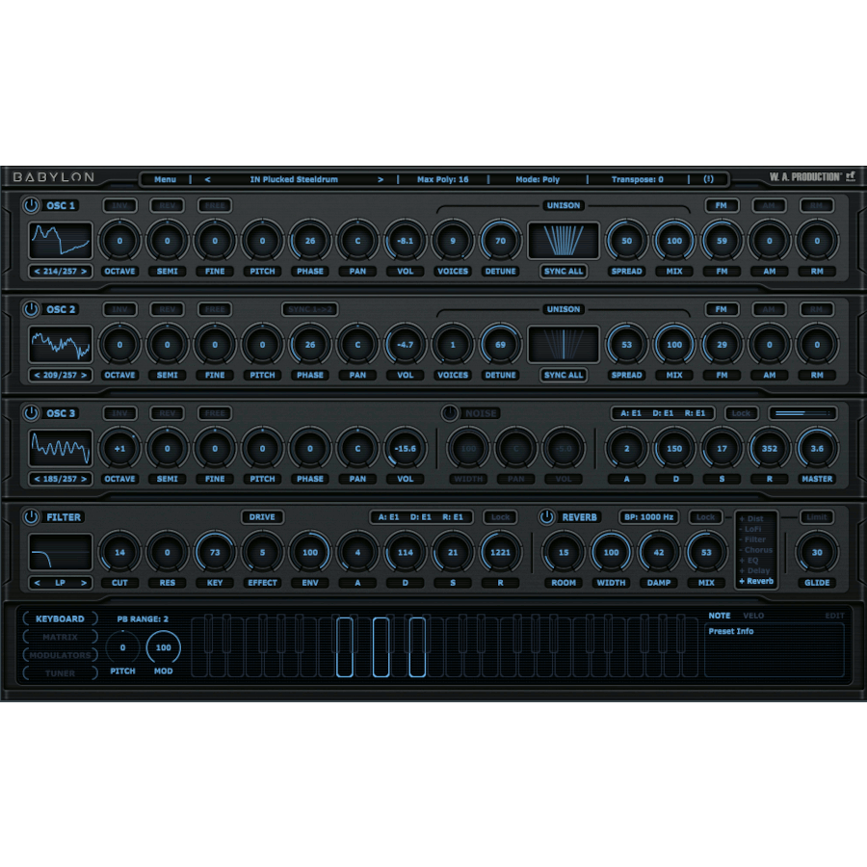Select the NOTE tab

click(x=720, y=616)
